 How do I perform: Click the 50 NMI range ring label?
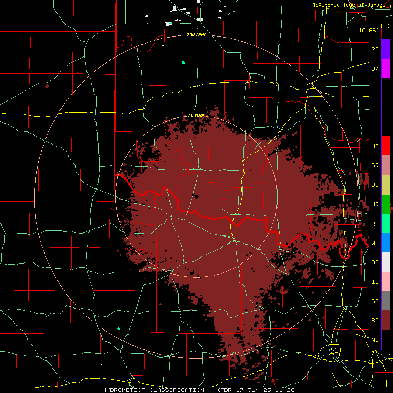point(196,115)
